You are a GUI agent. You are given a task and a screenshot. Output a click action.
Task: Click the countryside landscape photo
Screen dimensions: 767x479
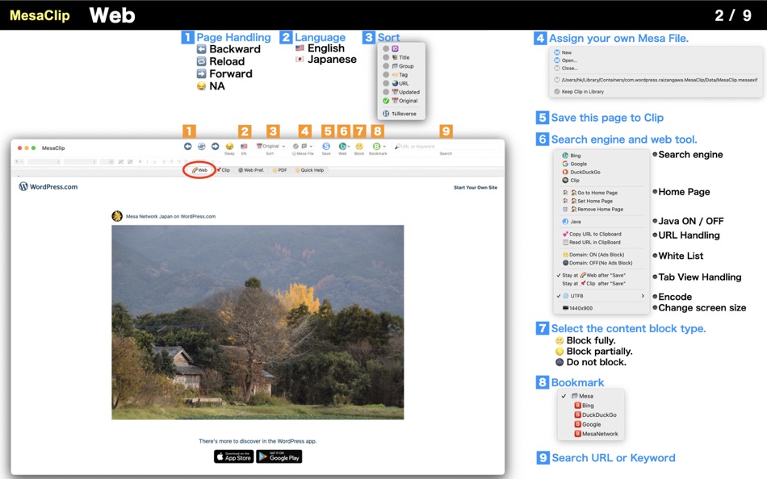click(258, 322)
